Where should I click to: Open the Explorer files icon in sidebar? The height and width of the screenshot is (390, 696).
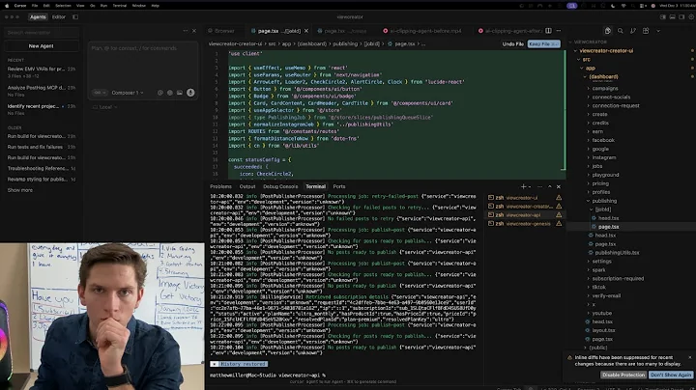[607, 31]
